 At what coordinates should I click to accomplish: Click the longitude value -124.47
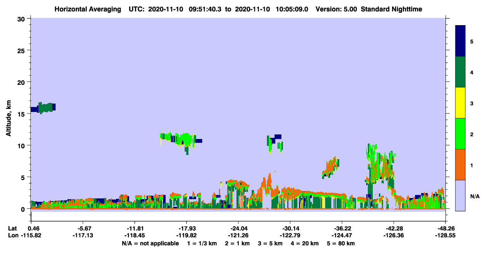tap(342, 235)
